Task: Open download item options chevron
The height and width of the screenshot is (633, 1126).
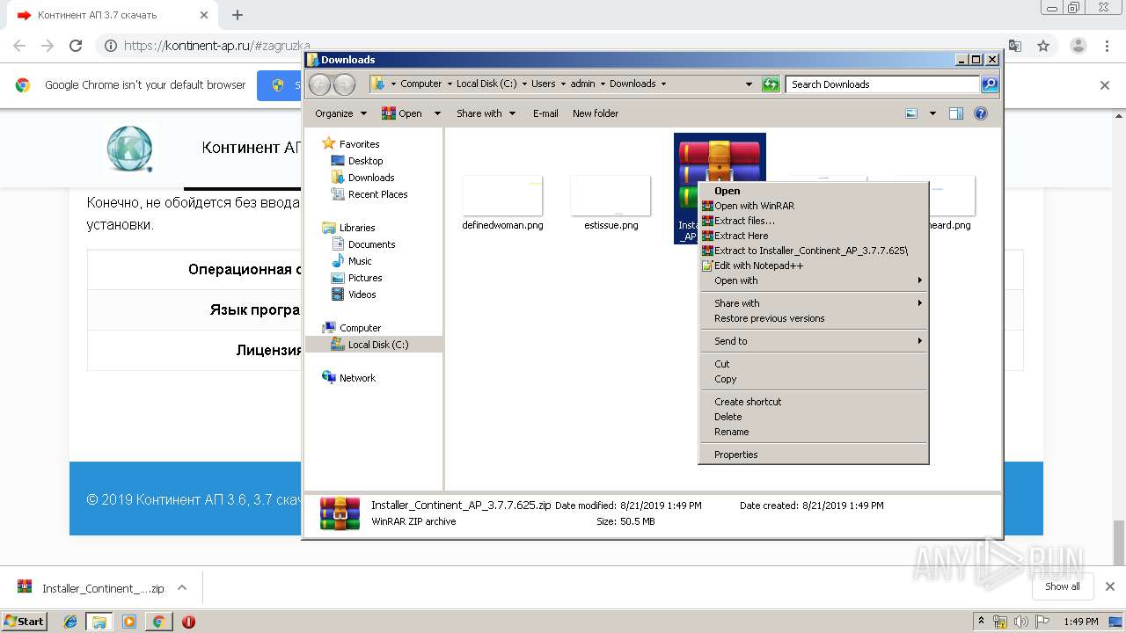Action: click(x=182, y=588)
